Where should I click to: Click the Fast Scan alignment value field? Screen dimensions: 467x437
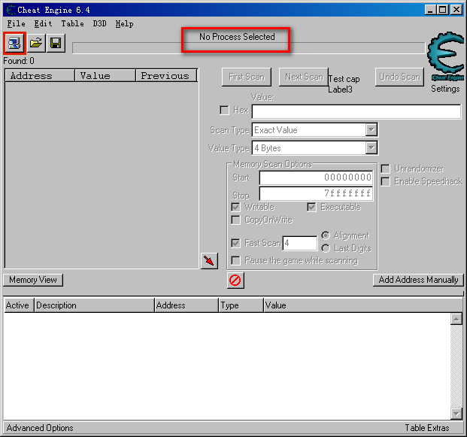coord(300,243)
